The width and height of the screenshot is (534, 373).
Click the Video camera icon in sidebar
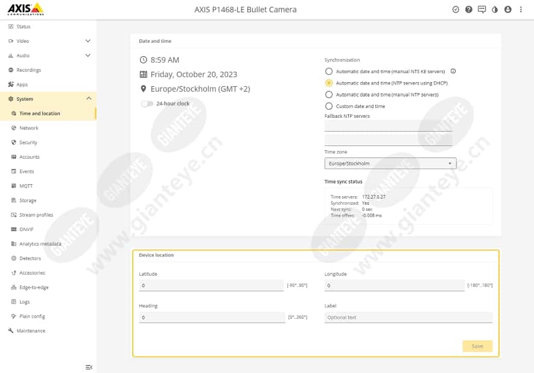(11, 41)
